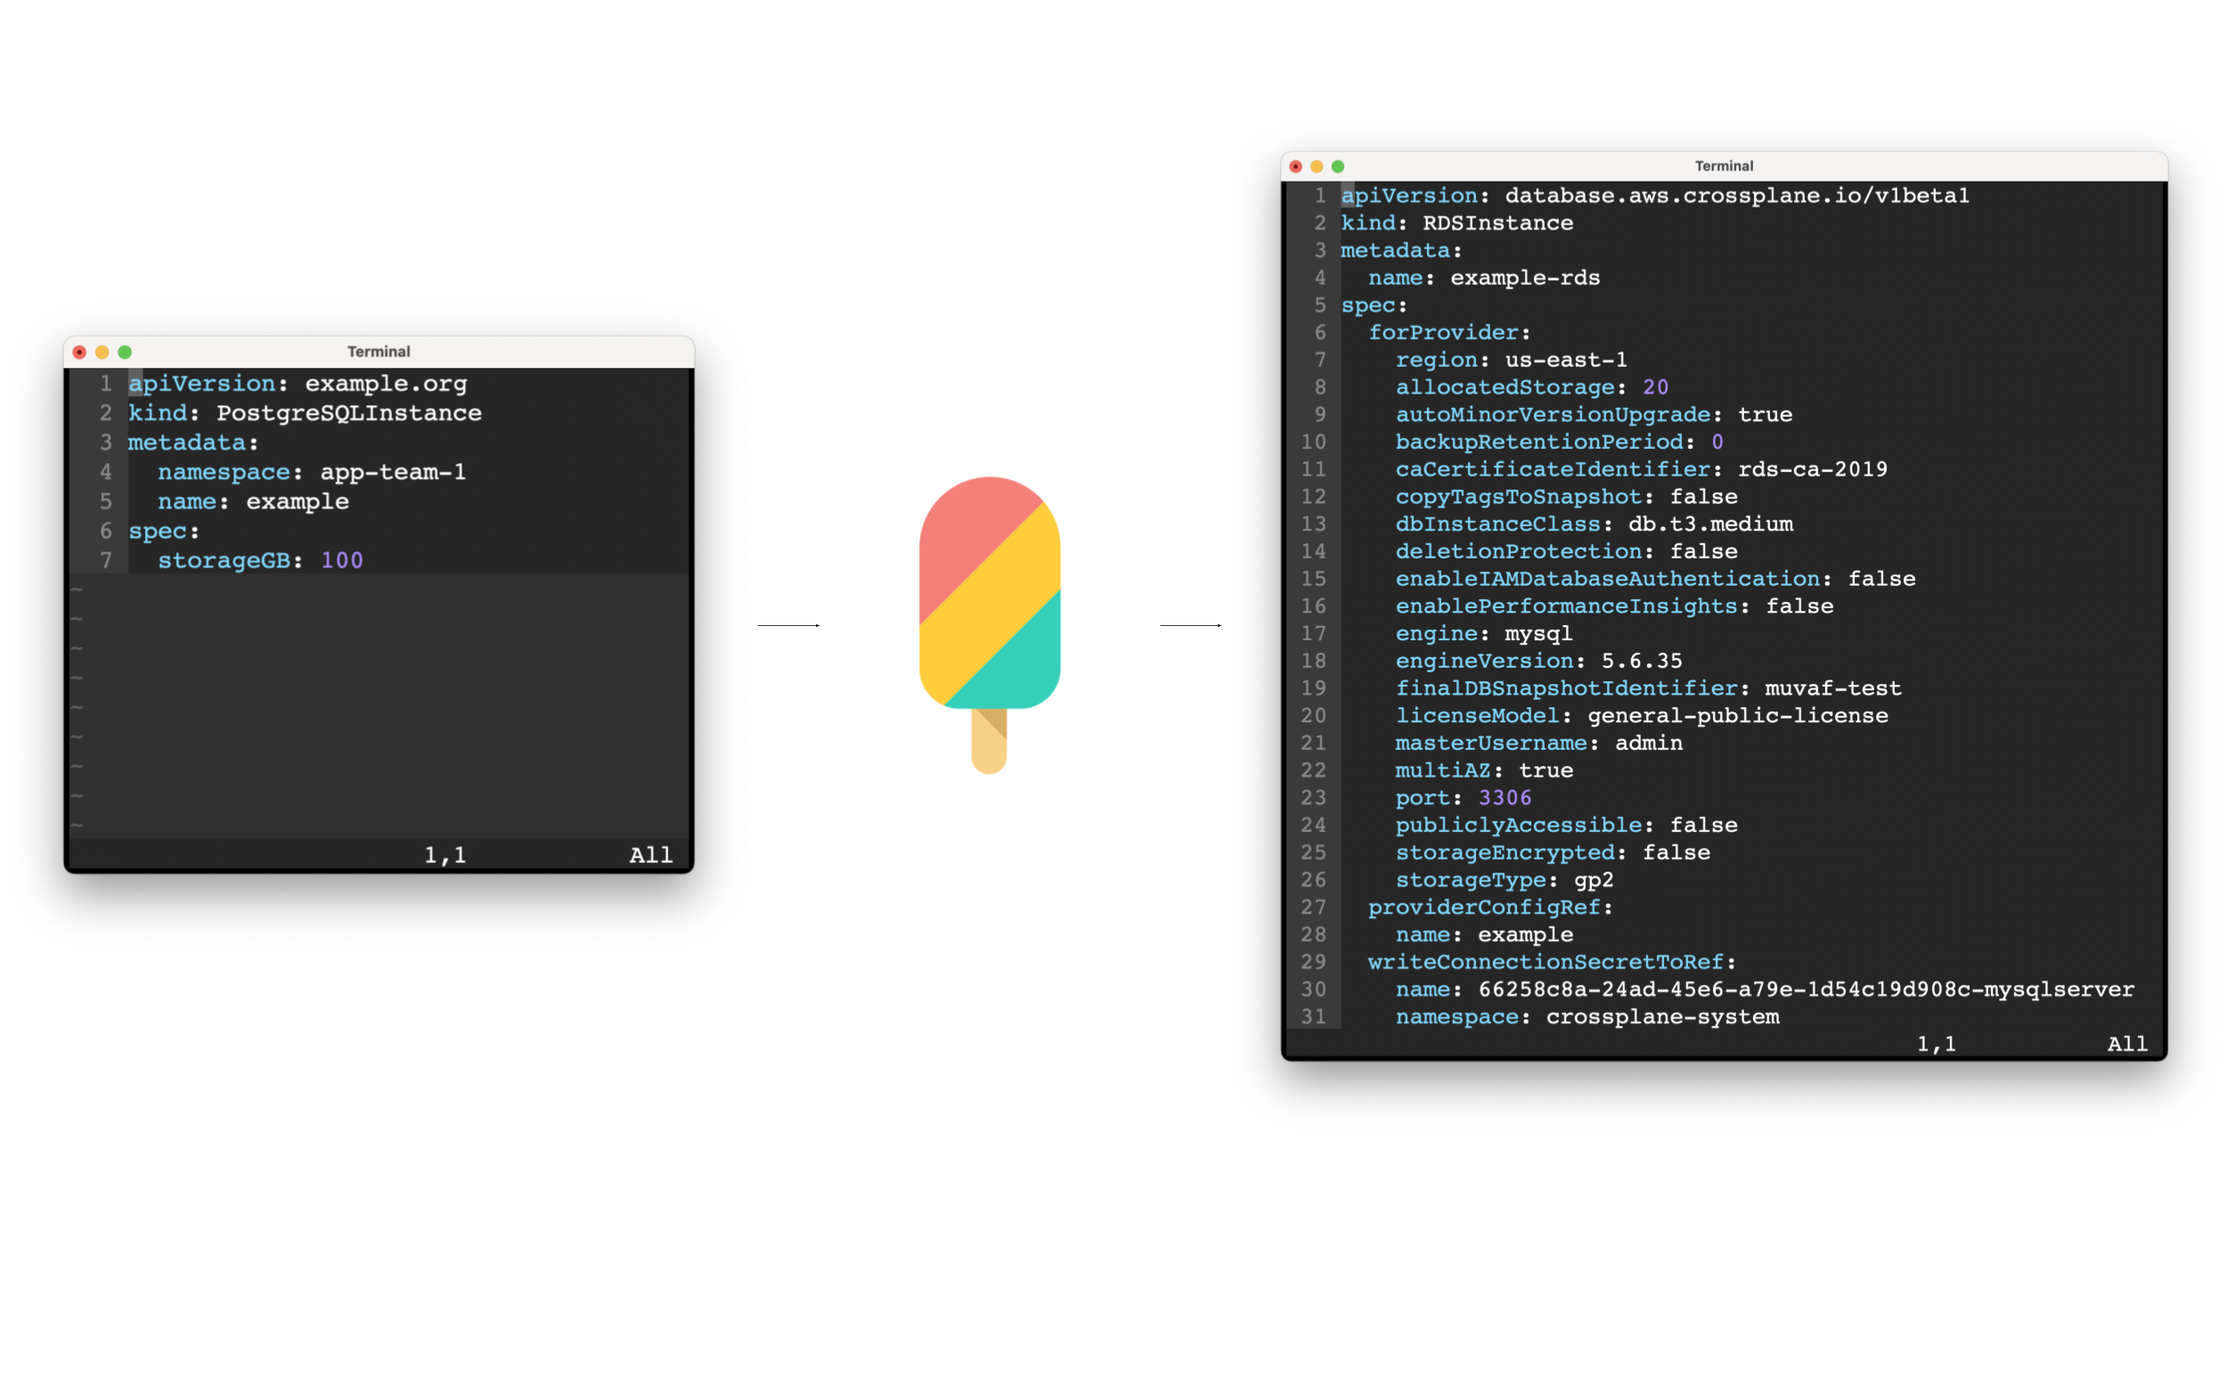This screenshot has width=2227, height=1391.
Task: Click 'providerConfigRef:' key
Action: click(1491, 907)
